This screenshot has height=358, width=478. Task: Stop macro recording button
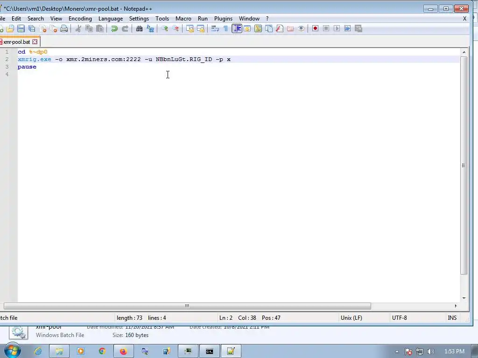point(326,28)
